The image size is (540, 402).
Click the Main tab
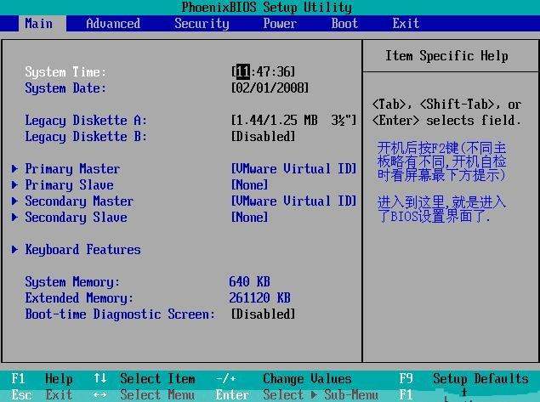[x=39, y=24]
